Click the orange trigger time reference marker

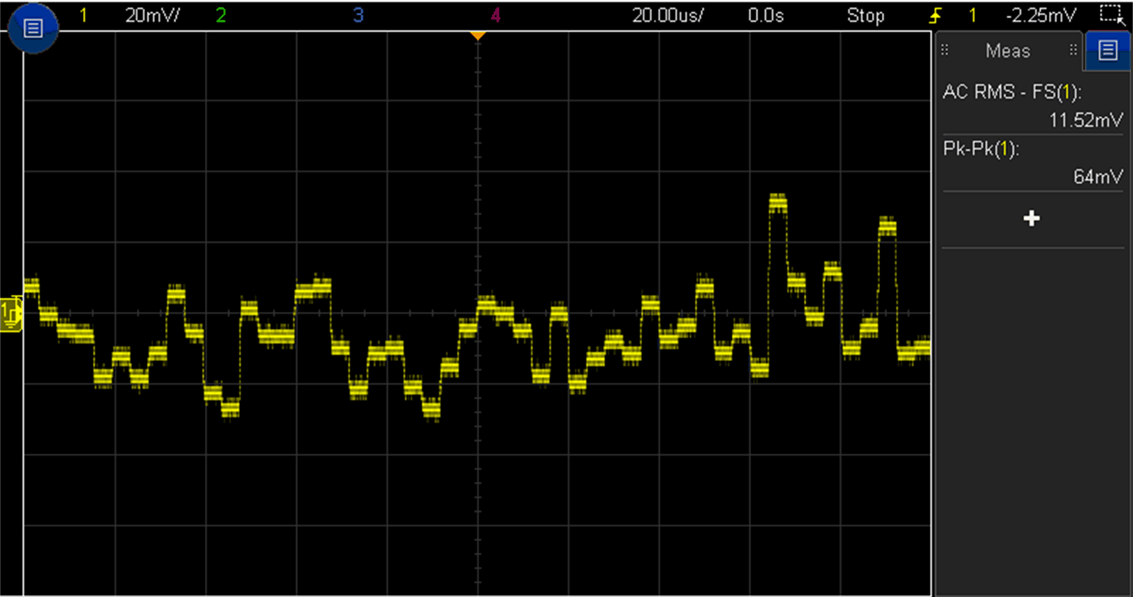pos(477,36)
